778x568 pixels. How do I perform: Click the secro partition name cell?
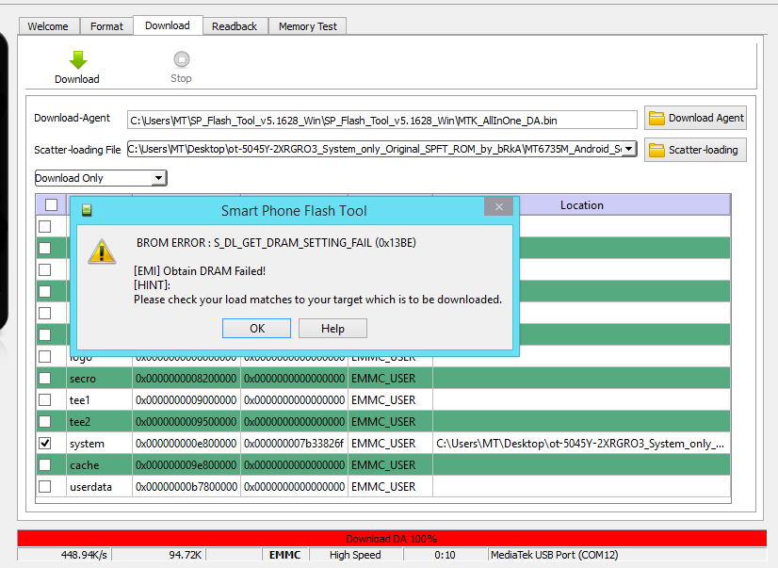pyautogui.click(x=99, y=379)
